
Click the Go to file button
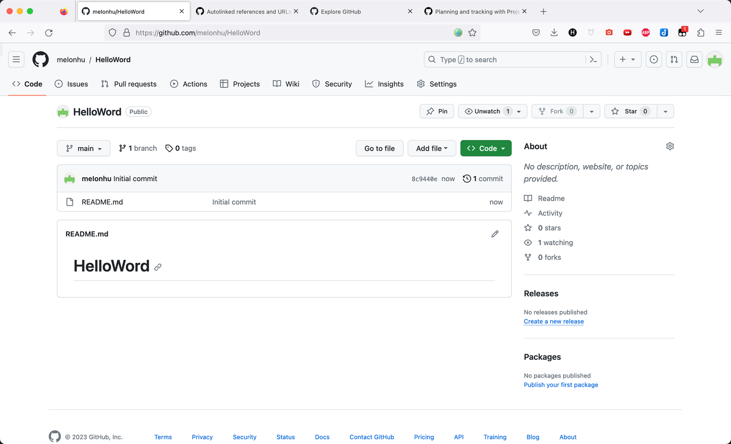point(380,148)
